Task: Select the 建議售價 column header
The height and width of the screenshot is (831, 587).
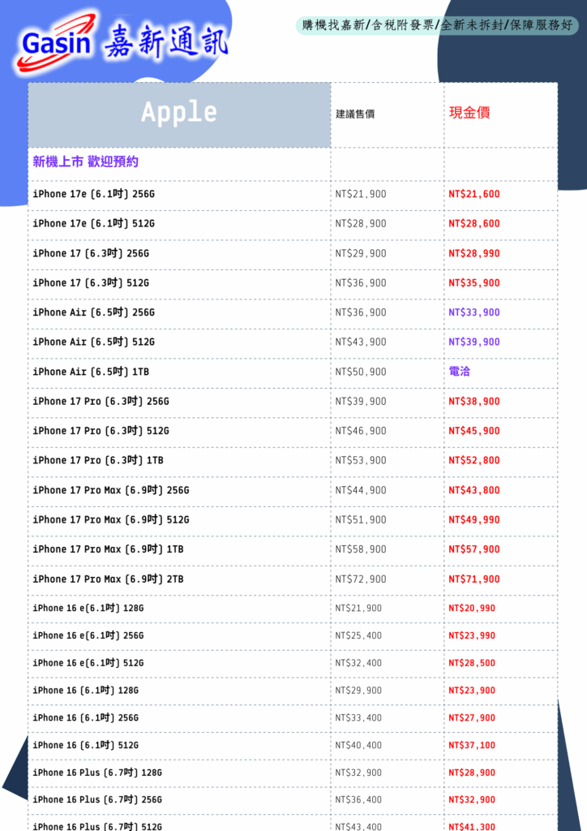Action: 355,114
